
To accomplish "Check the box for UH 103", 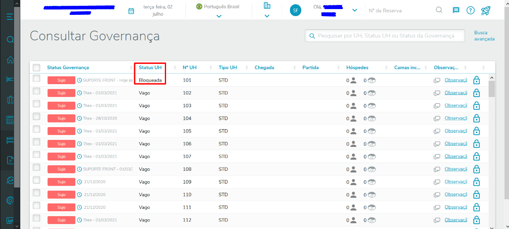I will (x=36, y=104).
